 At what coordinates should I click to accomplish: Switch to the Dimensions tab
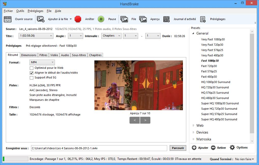point(29,55)
